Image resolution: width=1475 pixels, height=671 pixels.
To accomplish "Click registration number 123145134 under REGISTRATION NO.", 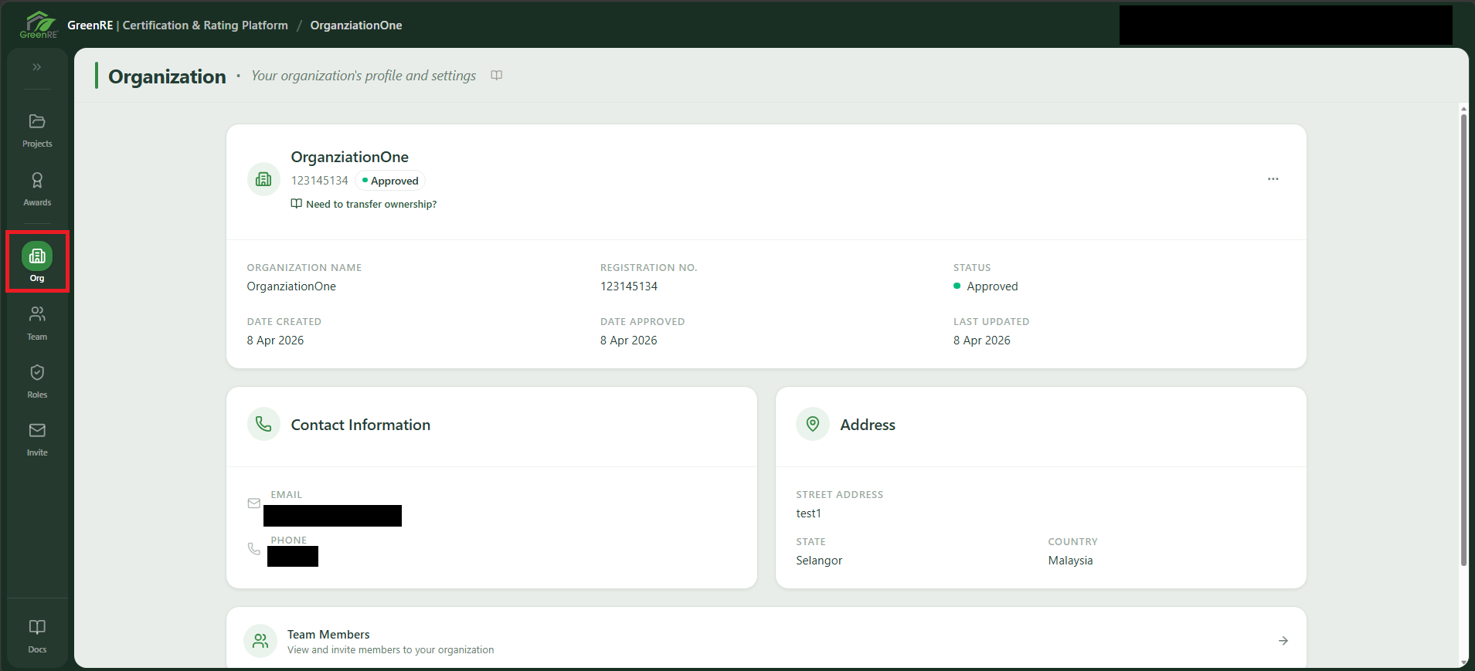I will [629, 286].
